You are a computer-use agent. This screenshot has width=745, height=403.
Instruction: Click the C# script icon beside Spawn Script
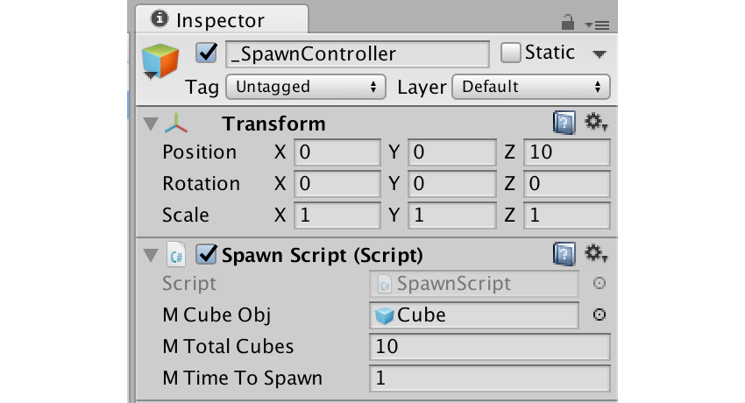(x=176, y=255)
